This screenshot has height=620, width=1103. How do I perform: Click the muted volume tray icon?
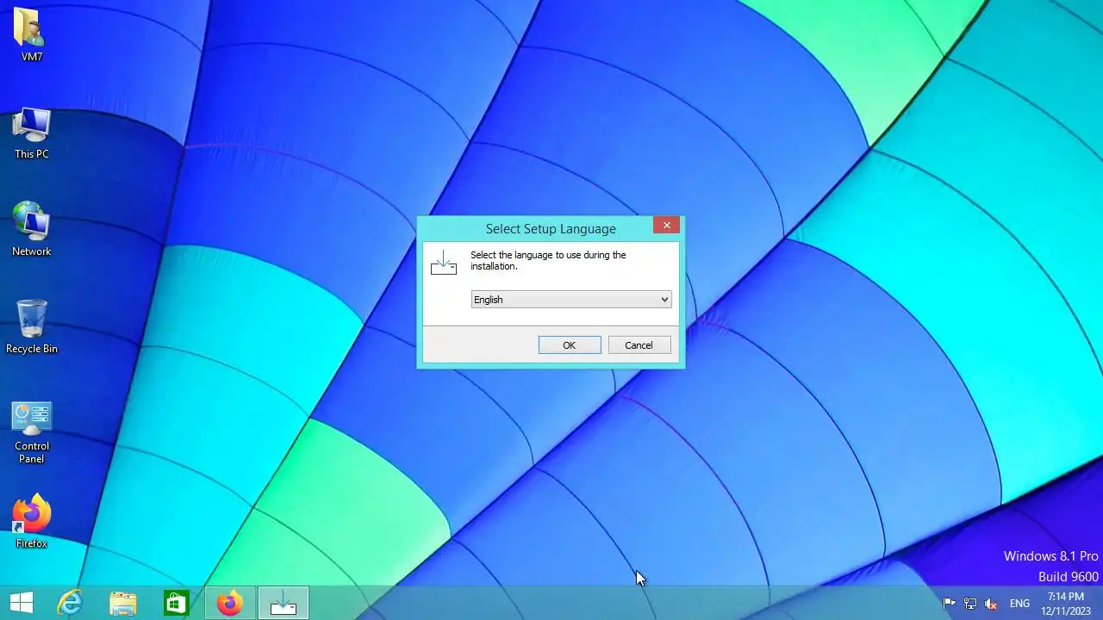coord(992,604)
